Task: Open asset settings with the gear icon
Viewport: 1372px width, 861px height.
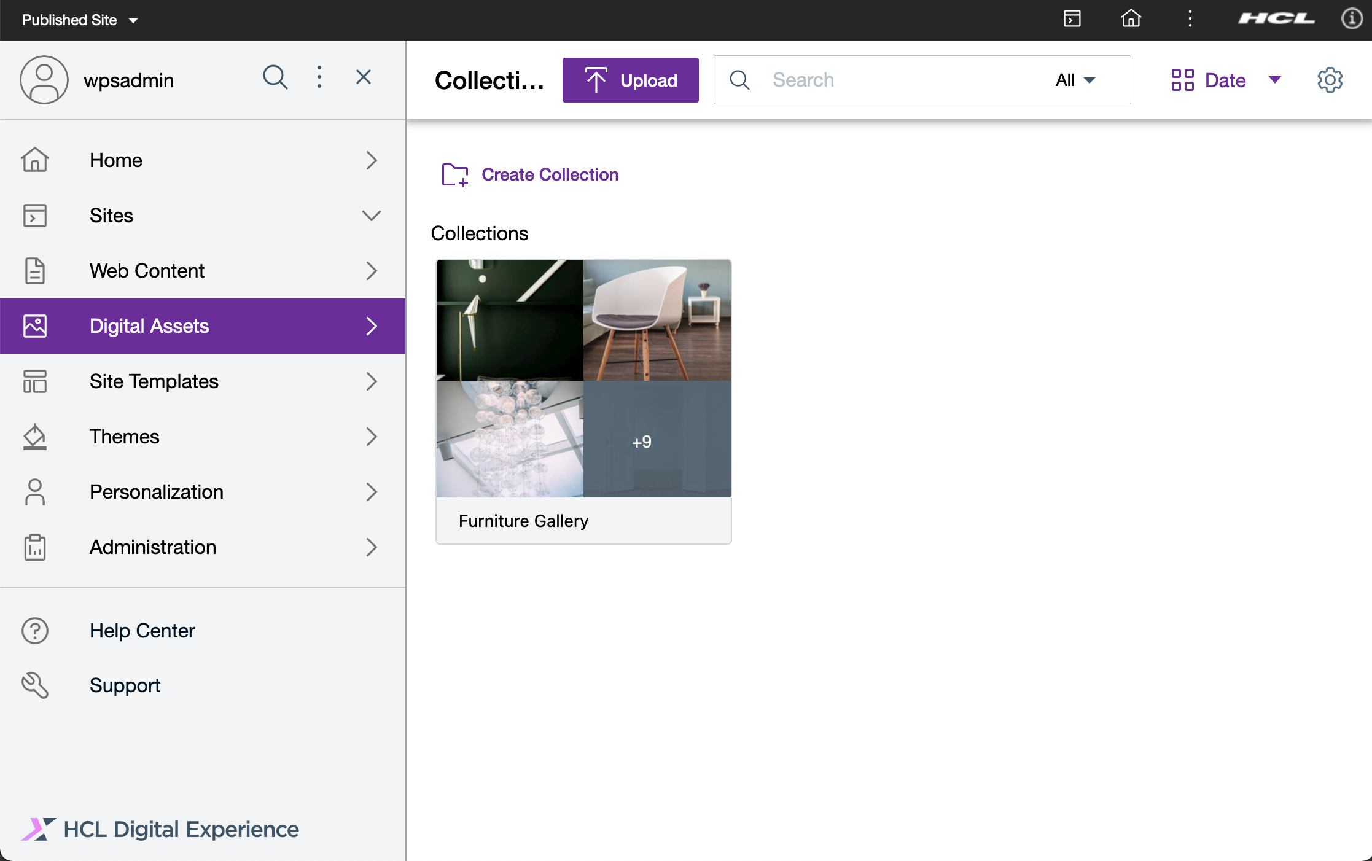Action: 1330,80
